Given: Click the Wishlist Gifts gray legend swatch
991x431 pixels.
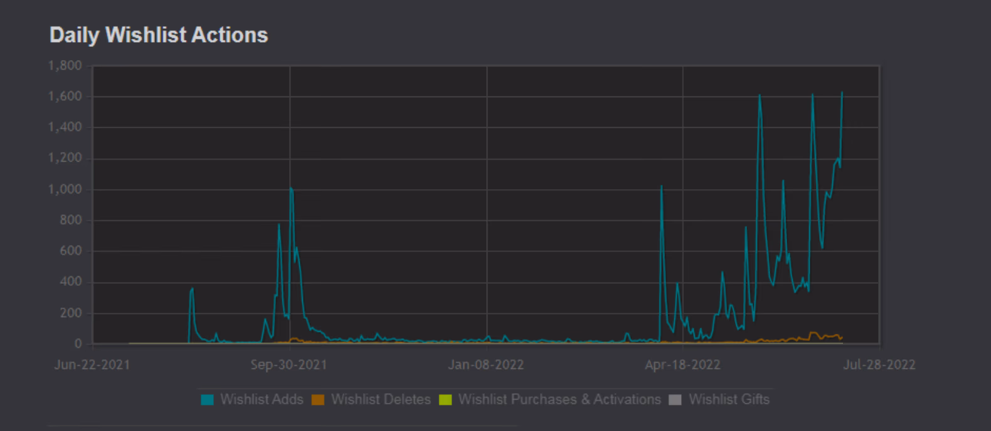Looking at the screenshot, I should point(675,400).
